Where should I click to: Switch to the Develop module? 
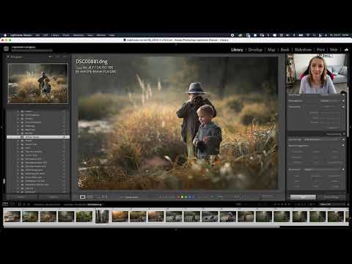(255, 50)
